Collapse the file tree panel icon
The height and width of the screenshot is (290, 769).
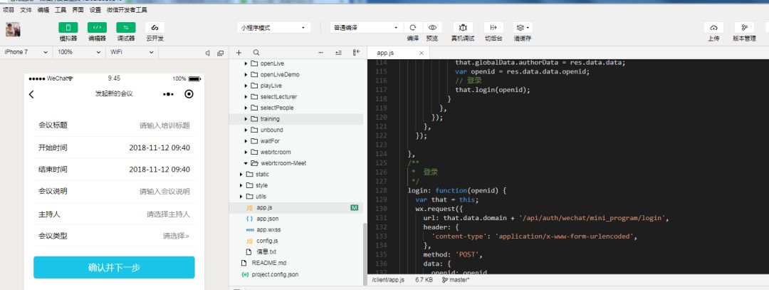point(357,53)
